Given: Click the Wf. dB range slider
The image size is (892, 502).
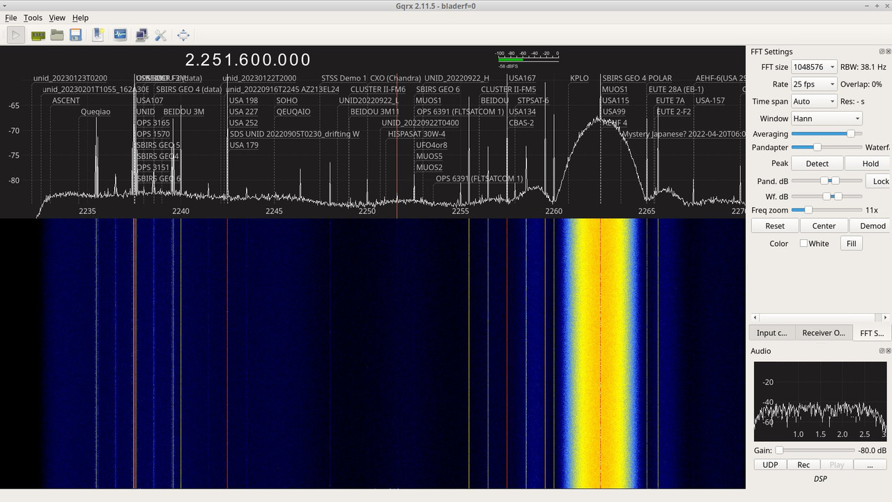Looking at the screenshot, I should pyautogui.click(x=826, y=197).
